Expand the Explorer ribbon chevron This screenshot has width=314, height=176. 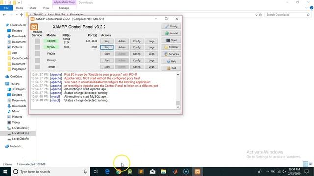click(306, 8)
